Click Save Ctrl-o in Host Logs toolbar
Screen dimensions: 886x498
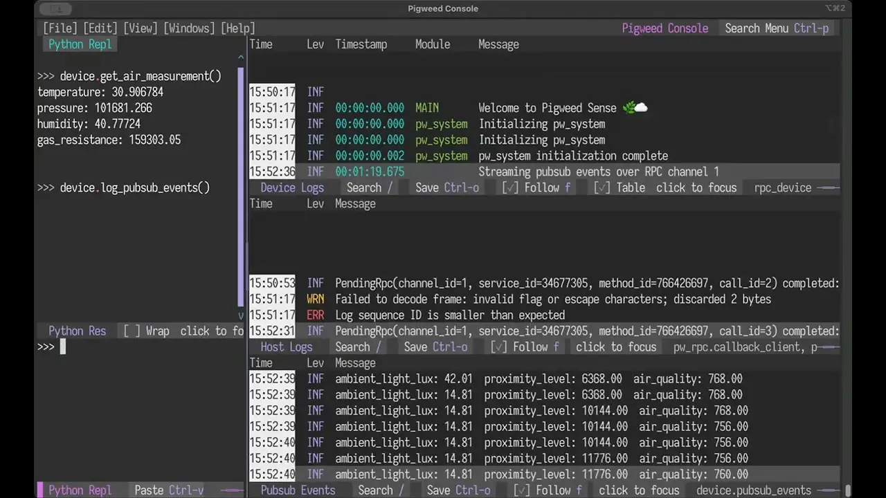pos(435,347)
